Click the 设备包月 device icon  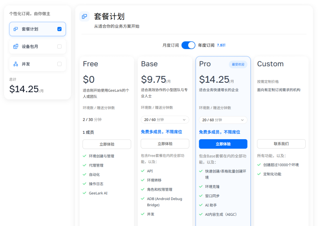[16, 47]
